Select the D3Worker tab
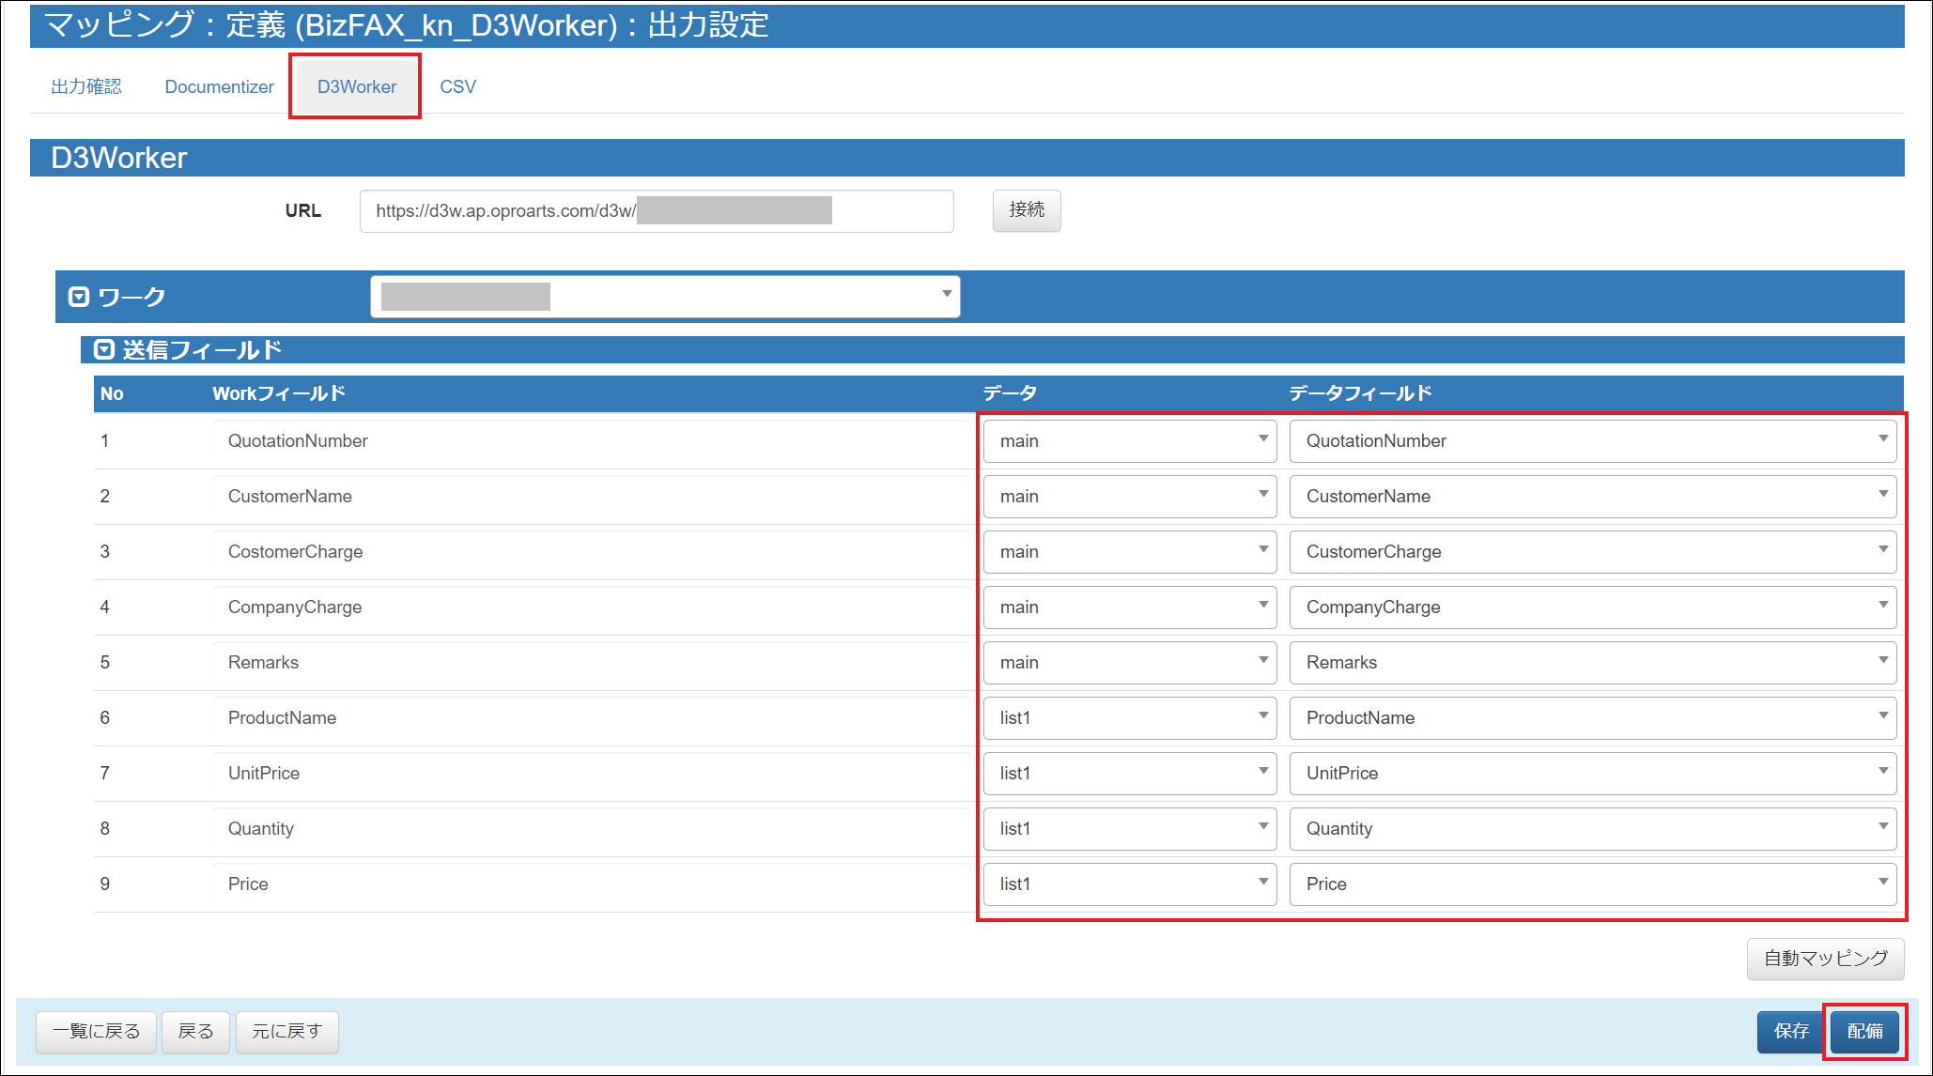Screen dimensions: 1933x1076 pos(356,86)
